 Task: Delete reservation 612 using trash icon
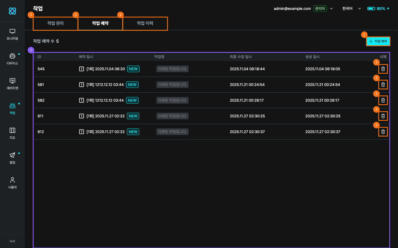383,132
